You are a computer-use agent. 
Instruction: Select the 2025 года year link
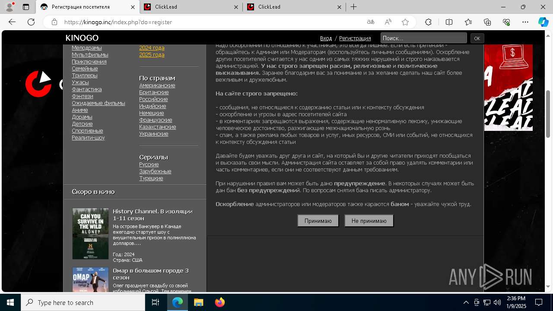click(152, 55)
